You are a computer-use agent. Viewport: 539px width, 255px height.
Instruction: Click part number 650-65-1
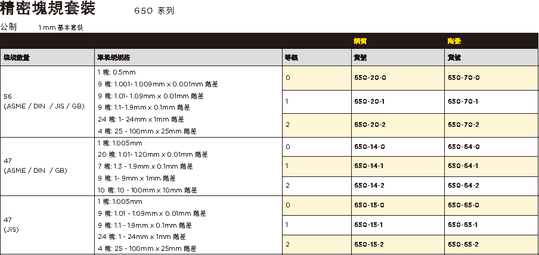(462, 225)
